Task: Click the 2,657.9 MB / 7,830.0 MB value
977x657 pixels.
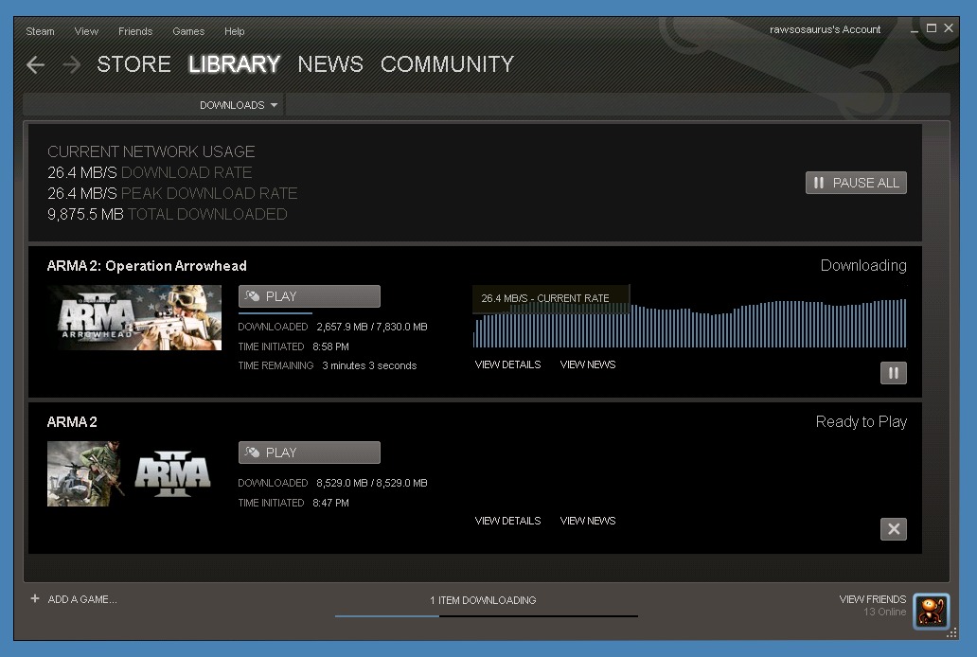Action: click(372, 327)
